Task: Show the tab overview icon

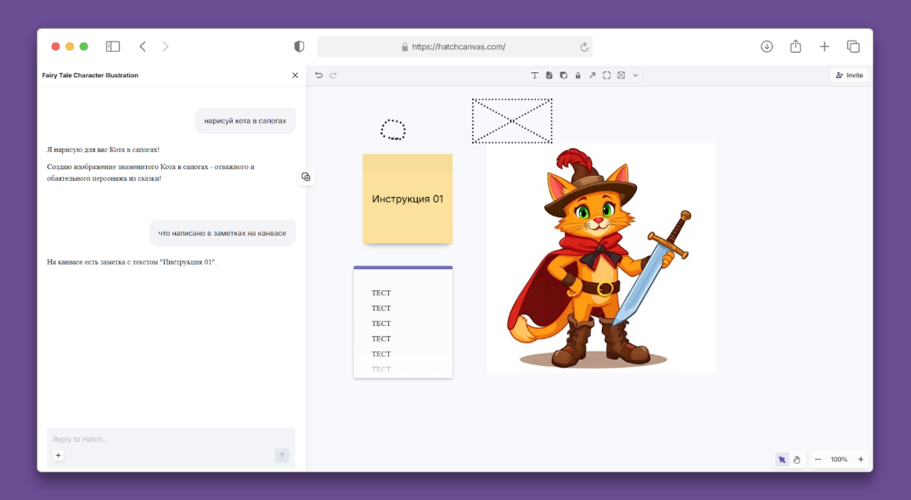Action: pos(853,47)
